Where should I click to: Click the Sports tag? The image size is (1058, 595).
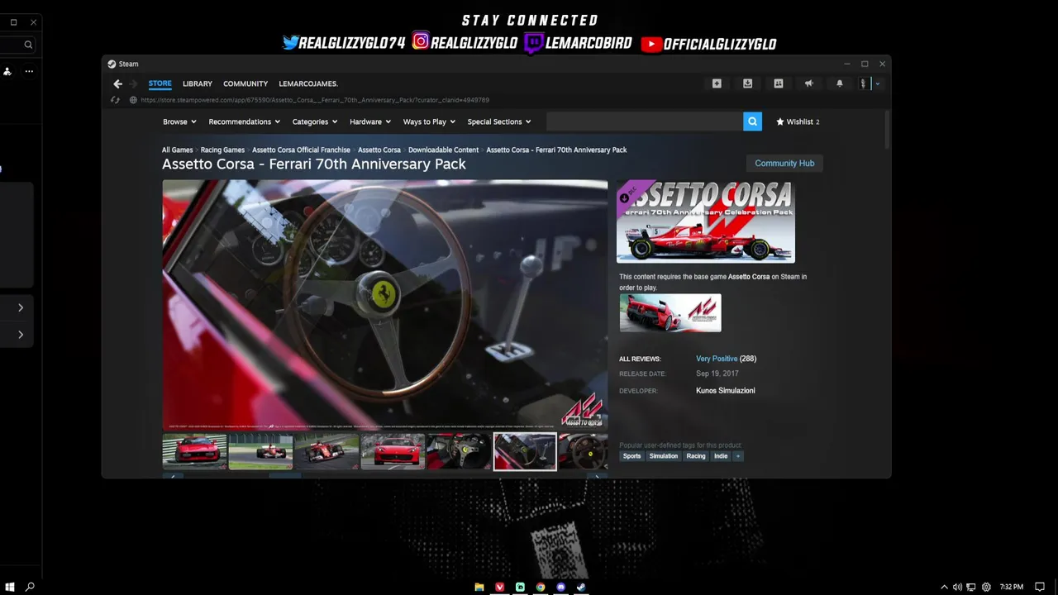631,456
